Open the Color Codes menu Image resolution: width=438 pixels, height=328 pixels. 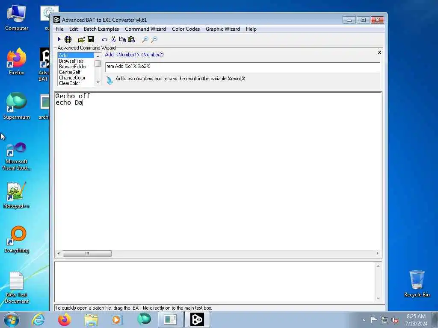tap(186, 29)
